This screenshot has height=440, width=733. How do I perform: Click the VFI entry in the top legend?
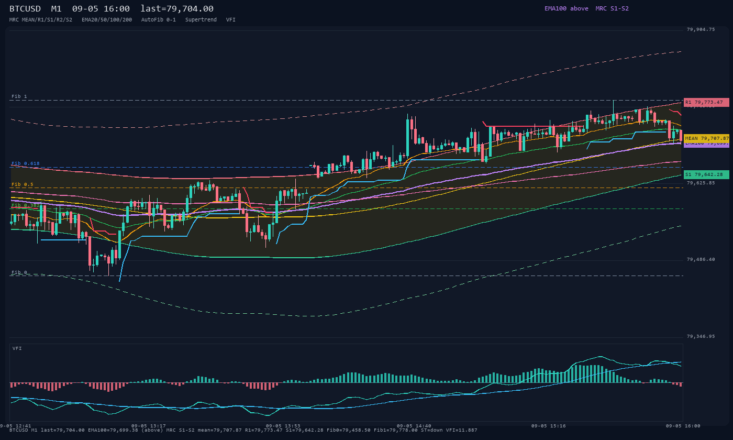[231, 19]
